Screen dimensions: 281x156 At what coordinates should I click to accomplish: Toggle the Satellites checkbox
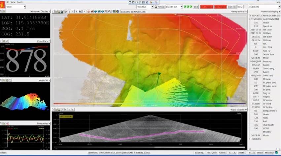pyautogui.click(x=250, y=139)
